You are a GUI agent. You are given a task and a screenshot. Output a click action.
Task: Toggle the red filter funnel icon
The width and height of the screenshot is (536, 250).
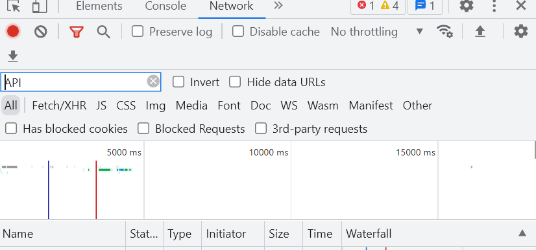pos(76,32)
